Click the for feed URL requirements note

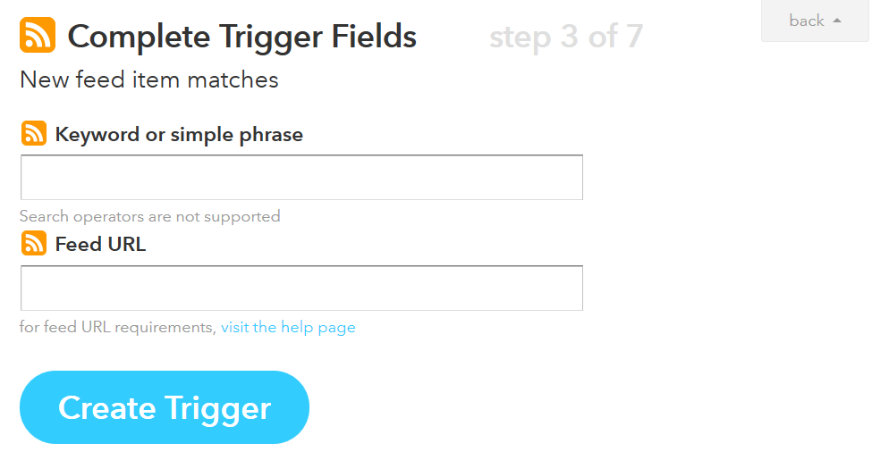(117, 327)
